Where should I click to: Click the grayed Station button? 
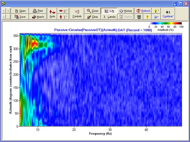tap(126, 17)
